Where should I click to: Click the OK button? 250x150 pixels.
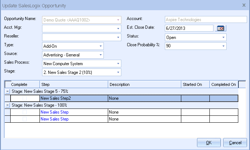(x=209, y=142)
